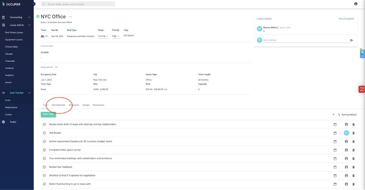Delete the Hire Broker task
This screenshot has width=365, height=190.
[x=353, y=133]
